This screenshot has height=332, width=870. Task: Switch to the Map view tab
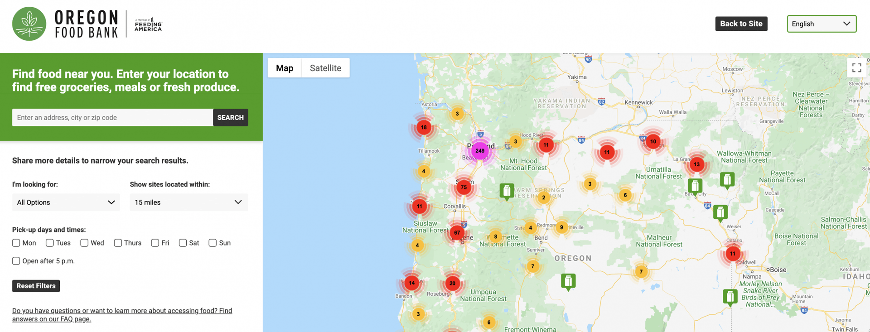point(285,68)
